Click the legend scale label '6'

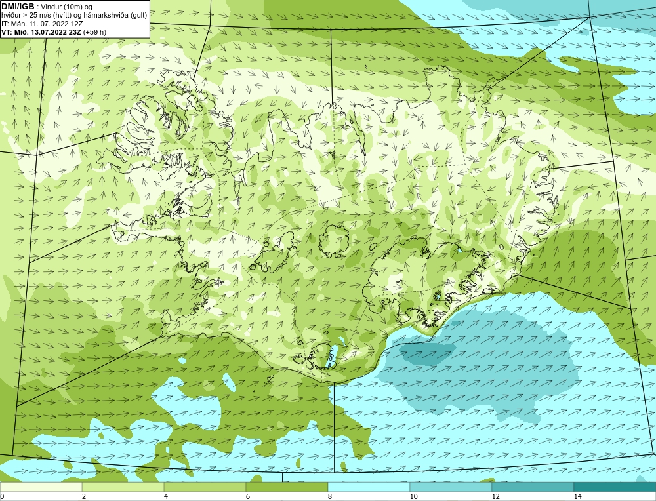248,496
